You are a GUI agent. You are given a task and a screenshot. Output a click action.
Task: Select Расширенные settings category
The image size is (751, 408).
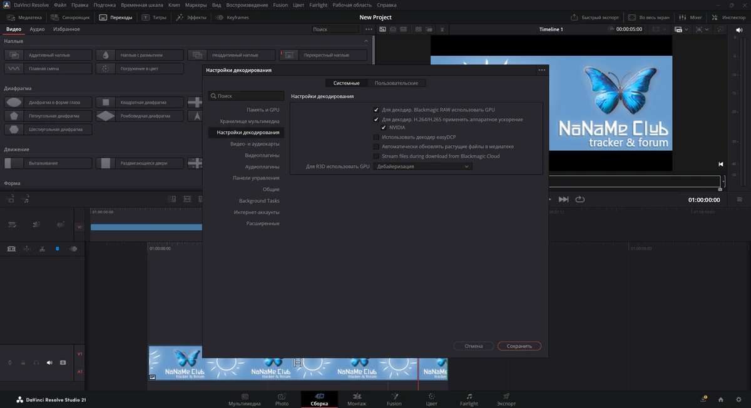click(x=263, y=223)
